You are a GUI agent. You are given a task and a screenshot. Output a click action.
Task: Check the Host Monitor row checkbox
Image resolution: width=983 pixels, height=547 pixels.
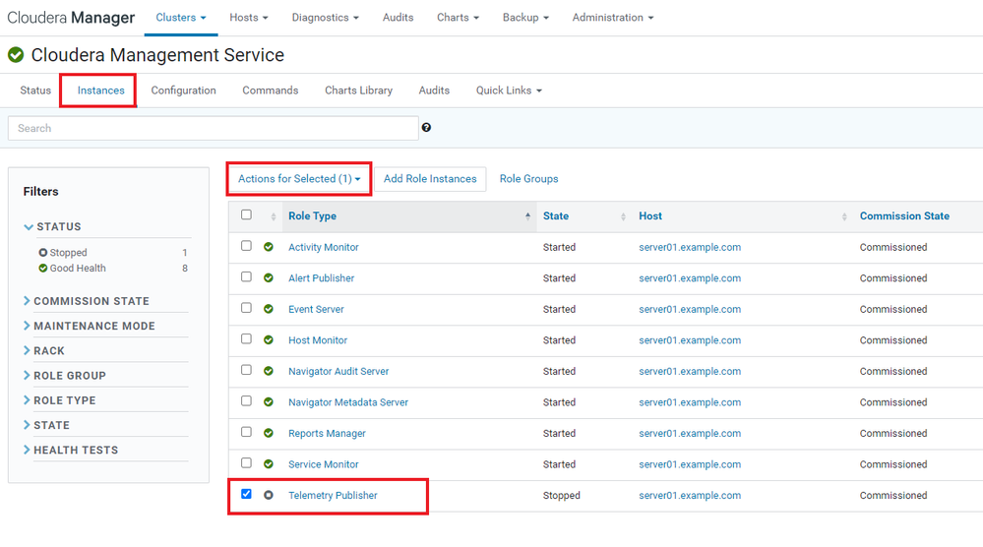point(246,339)
